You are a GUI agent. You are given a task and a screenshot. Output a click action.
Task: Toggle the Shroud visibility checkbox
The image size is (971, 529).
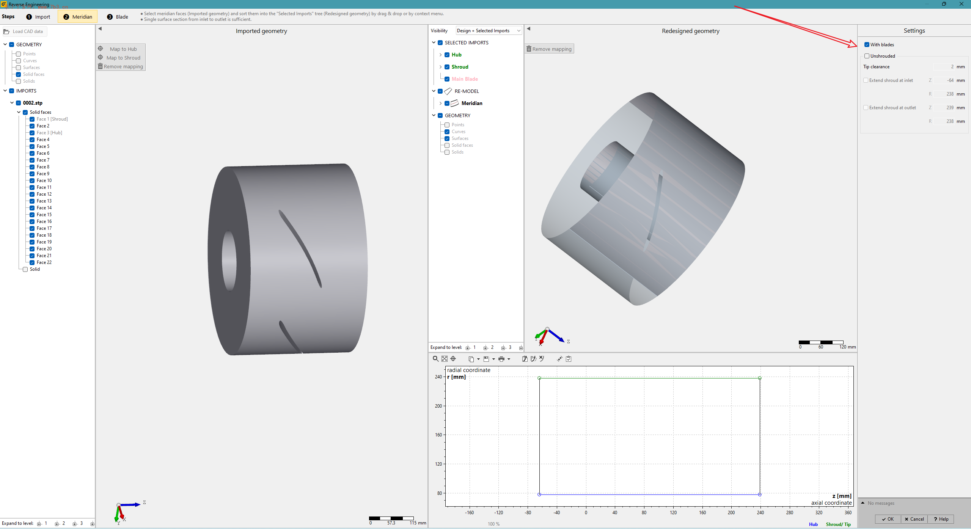click(447, 67)
